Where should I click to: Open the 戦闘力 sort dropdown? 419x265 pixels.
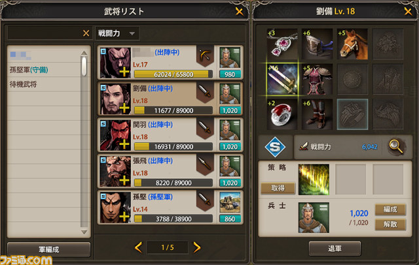(x=117, y=33)
